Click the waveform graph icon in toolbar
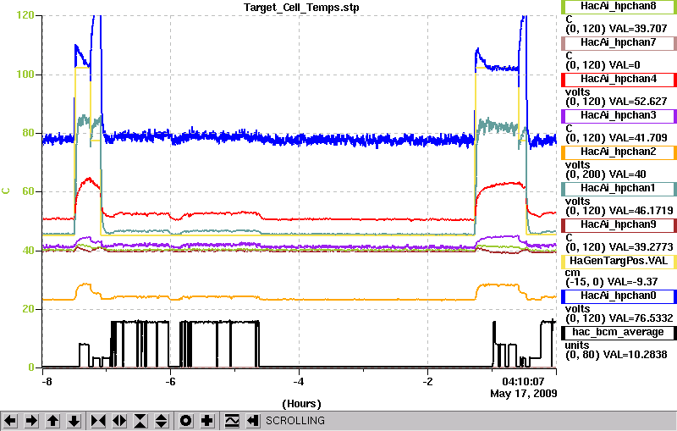The height and width of the screenshot is (431, 677). tap(232, 421)
